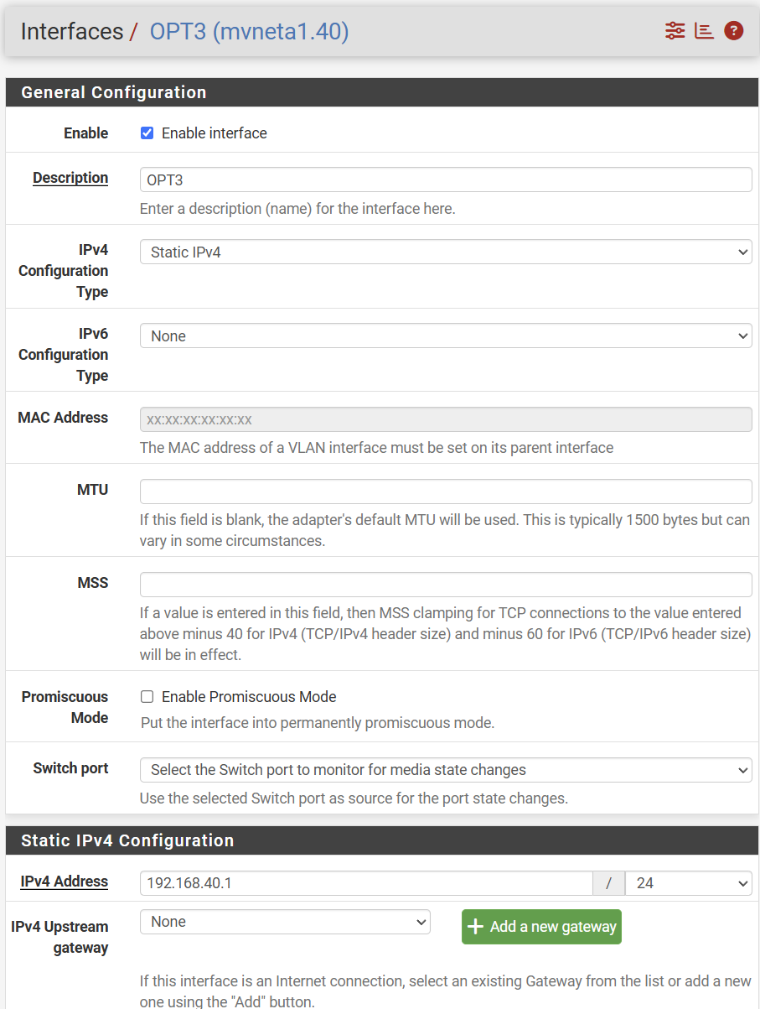This screenshot has height=1009, width=760.
Task: Open the help question mark icon
Action: pyautogui.click(x=734, y=31)
